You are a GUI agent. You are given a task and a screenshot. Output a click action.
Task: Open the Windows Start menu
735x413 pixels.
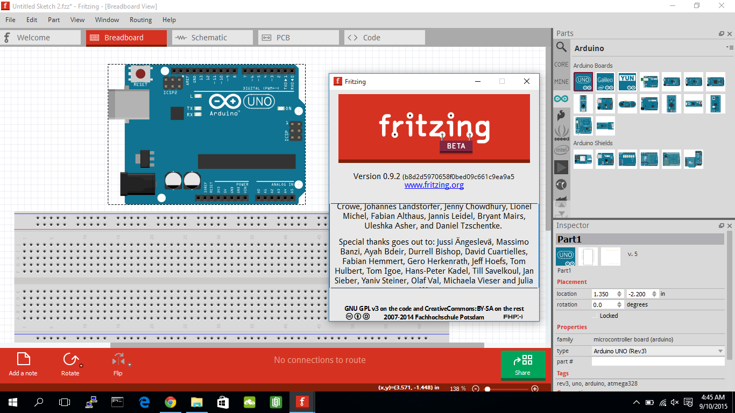[13, 402]
